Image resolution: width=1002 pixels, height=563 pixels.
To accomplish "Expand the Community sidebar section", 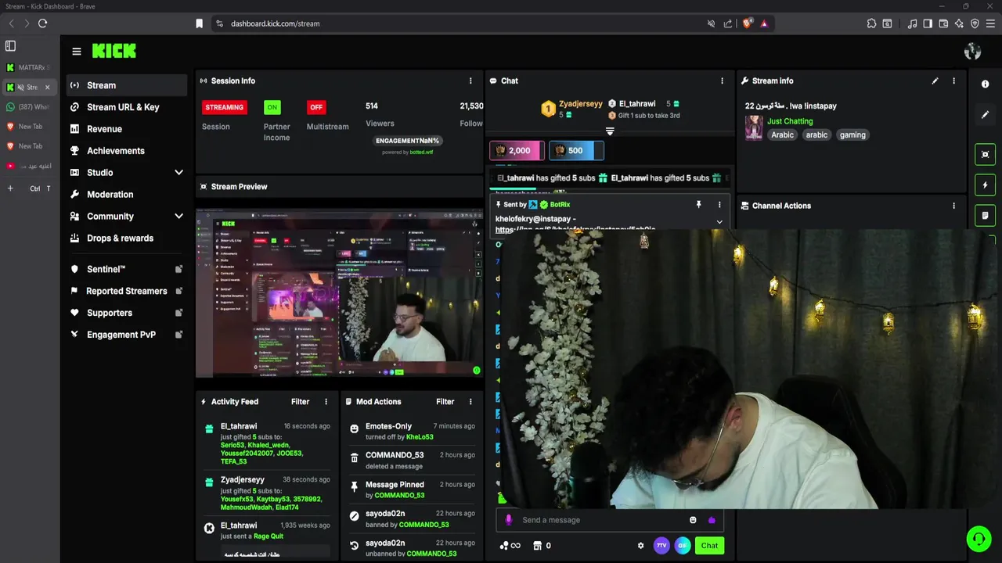I will coord(178,216).
